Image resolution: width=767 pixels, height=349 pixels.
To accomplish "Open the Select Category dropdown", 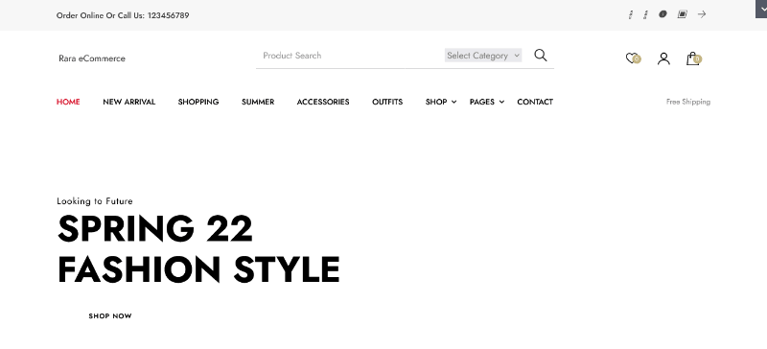I will point(483,56).
